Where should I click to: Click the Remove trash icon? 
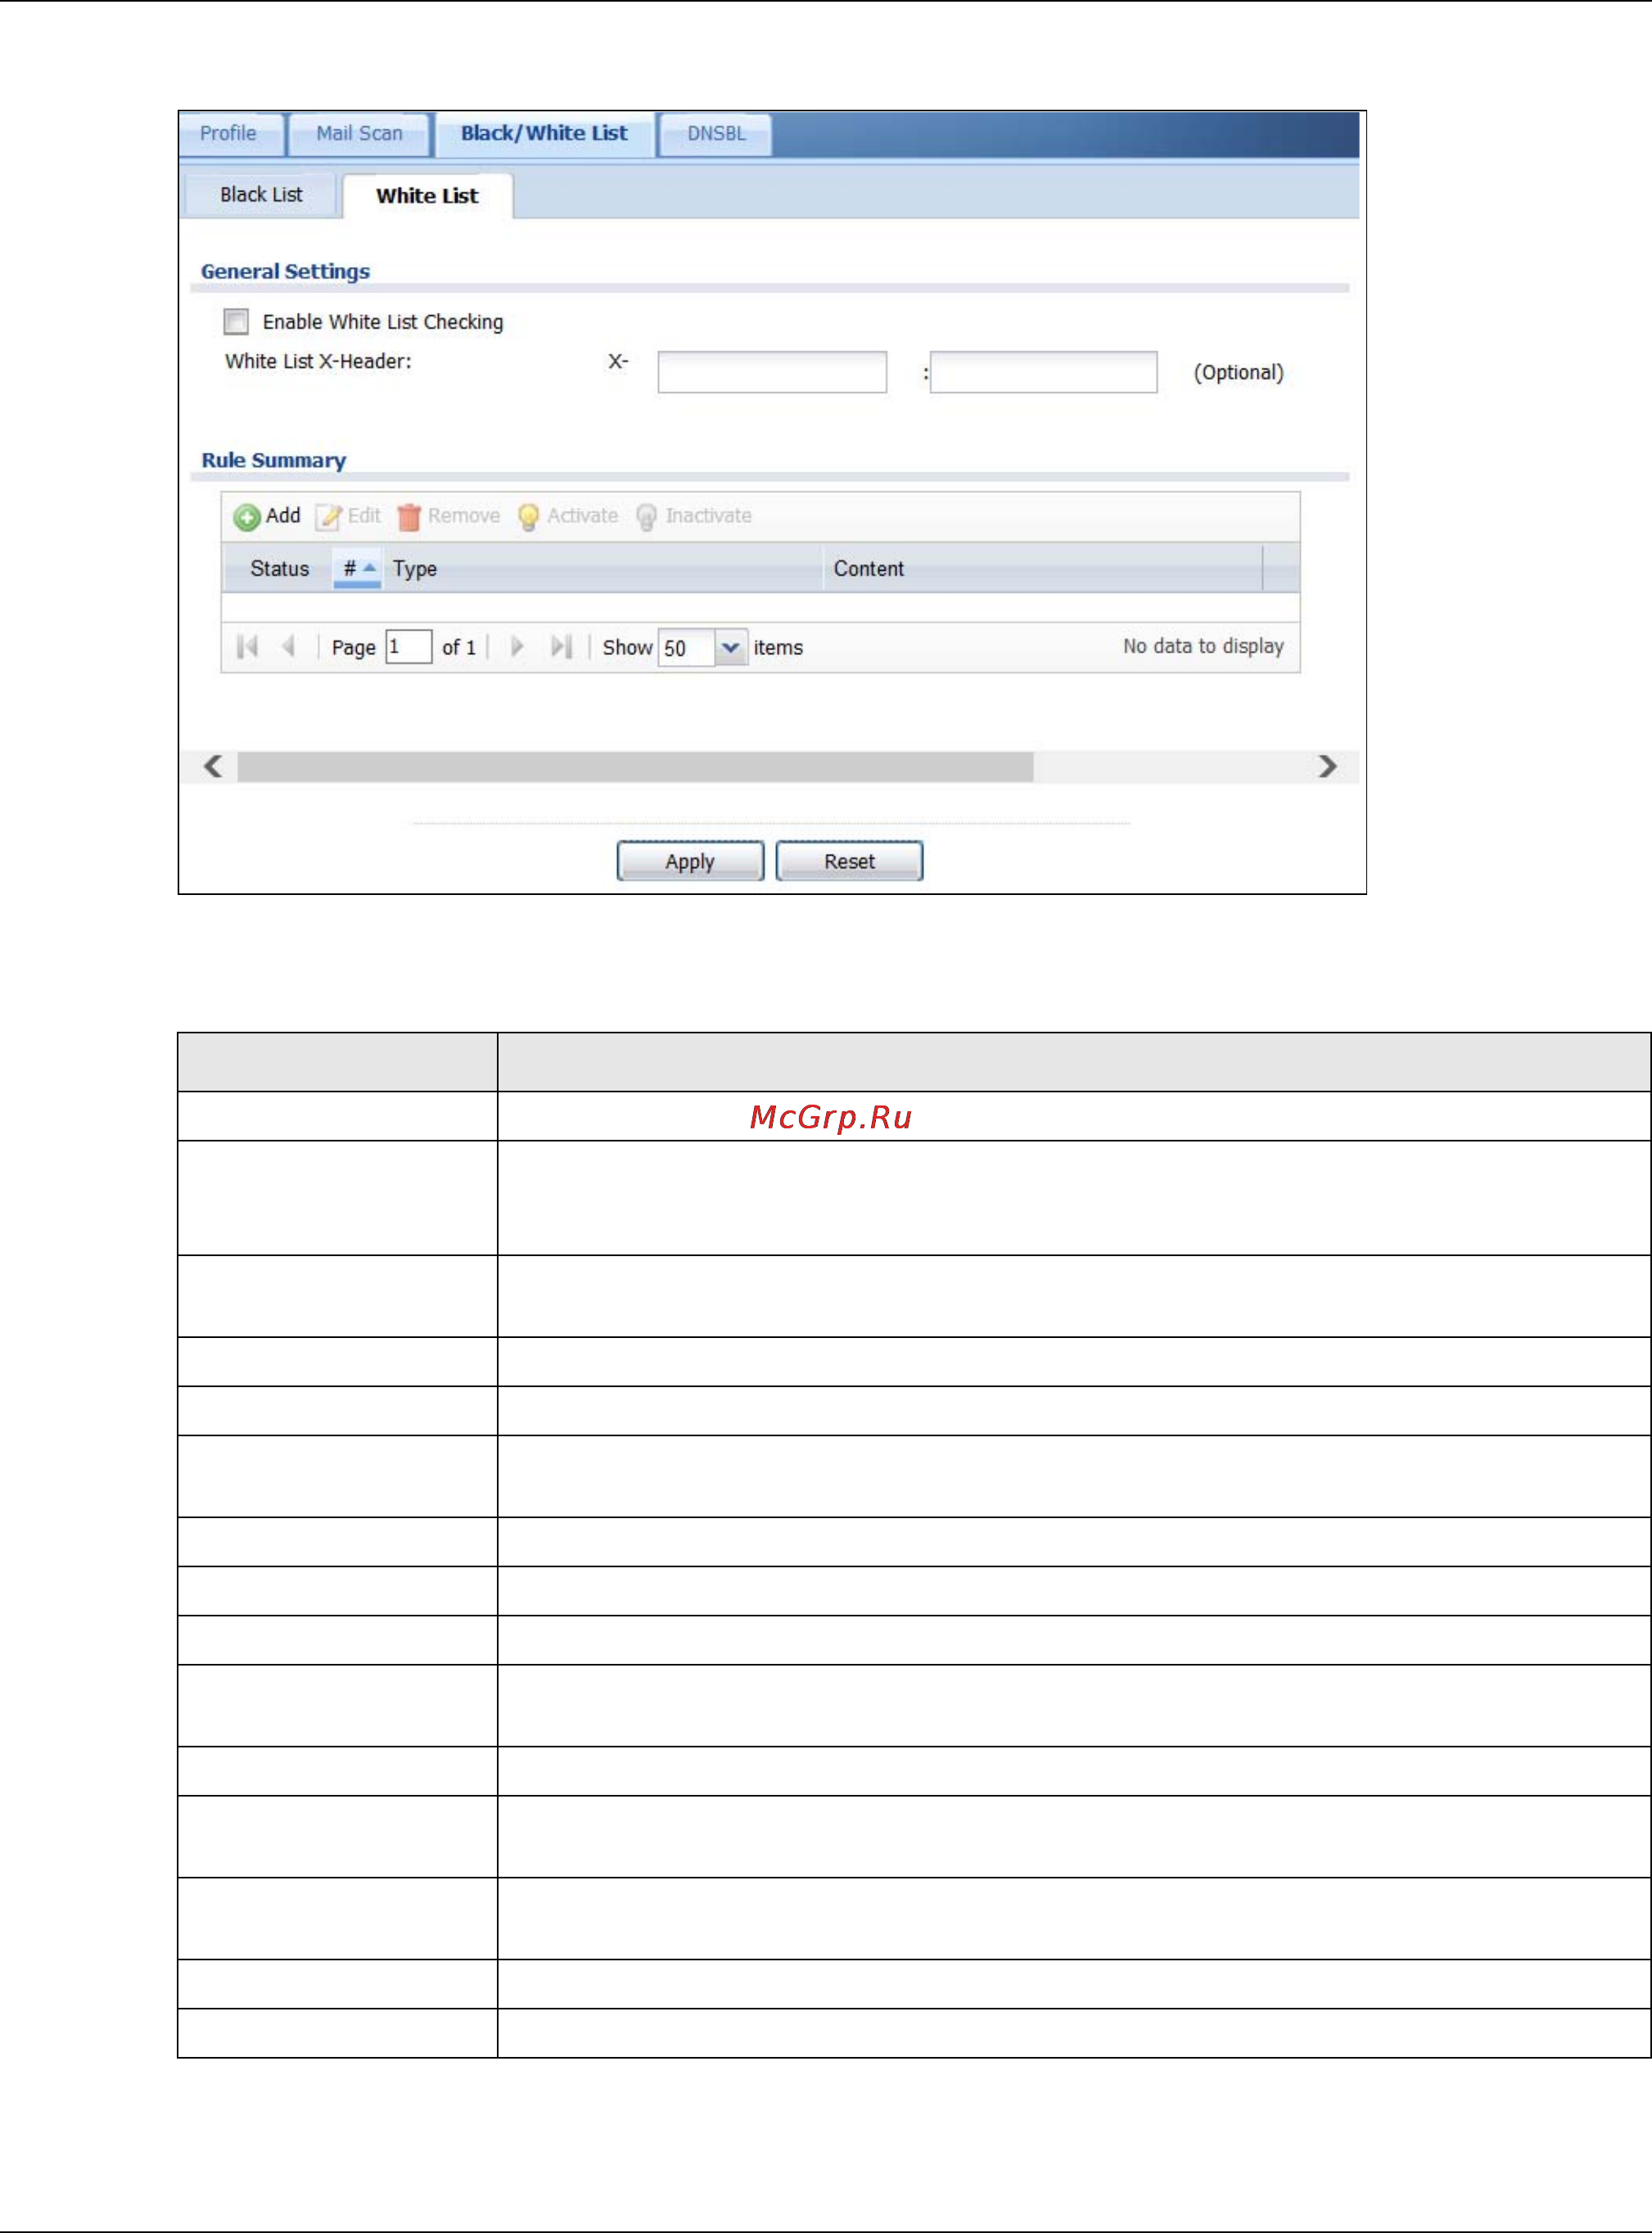pos(408,517)
